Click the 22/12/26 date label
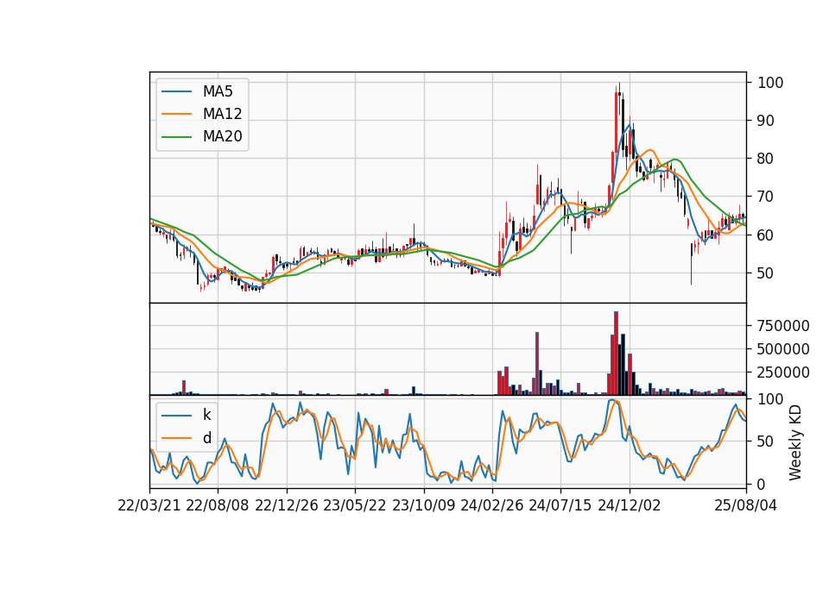Screen dimensions: 829x595 click(x=287, y=505)
